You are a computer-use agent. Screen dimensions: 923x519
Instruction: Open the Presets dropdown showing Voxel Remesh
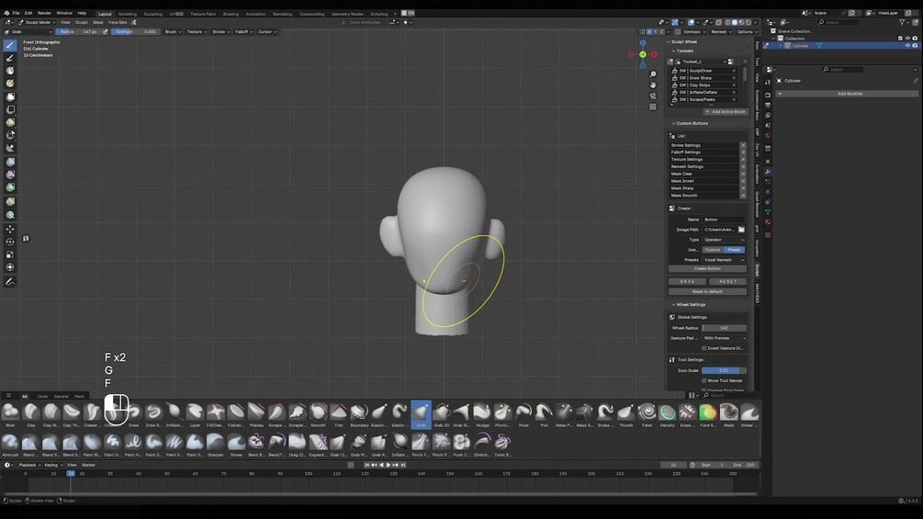(x=724, y=259)
